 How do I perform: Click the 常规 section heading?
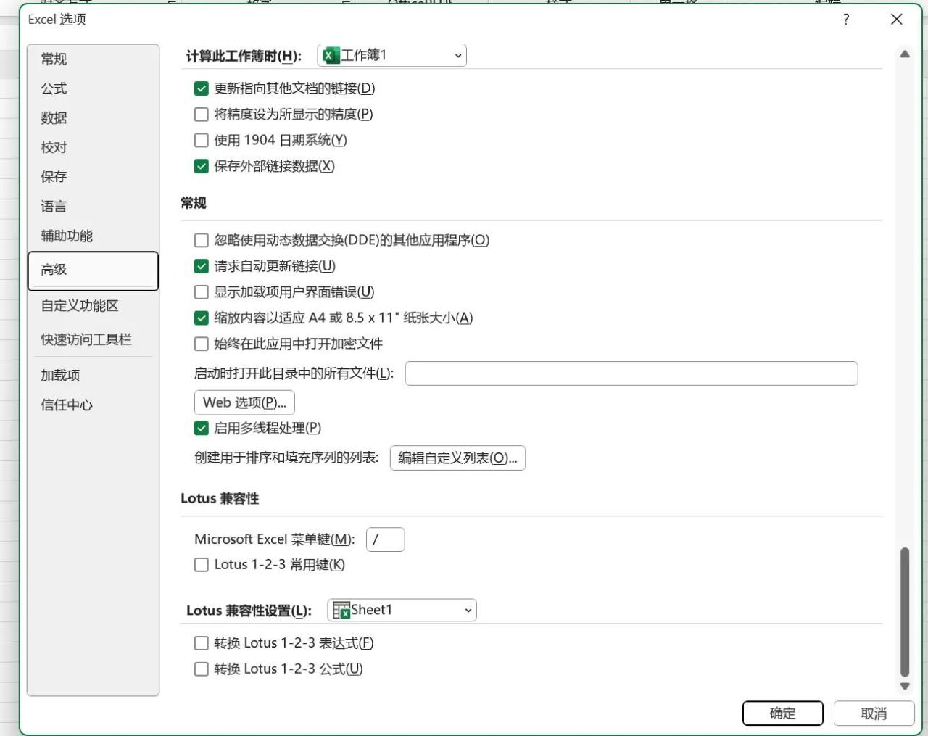194,204
